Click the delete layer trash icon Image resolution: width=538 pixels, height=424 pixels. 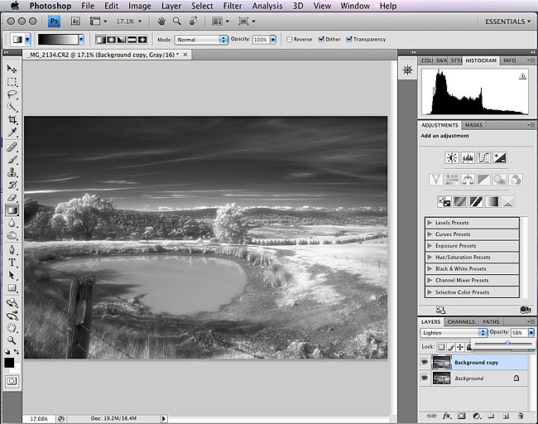520,415
